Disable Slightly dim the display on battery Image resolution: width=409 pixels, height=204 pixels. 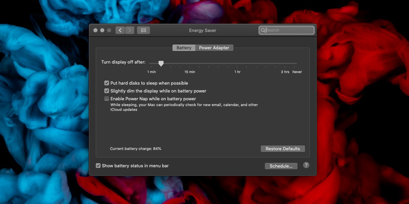107,91
